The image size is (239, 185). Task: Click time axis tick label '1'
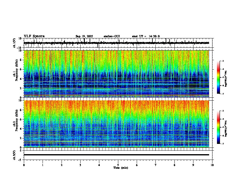pyautogui.click(x=43, y=165)
